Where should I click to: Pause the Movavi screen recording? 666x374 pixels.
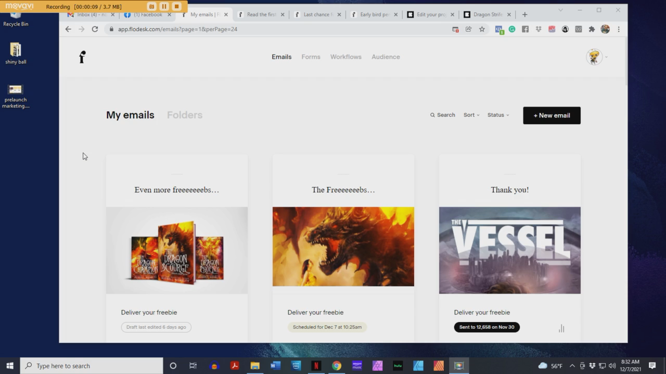(164, 7)
